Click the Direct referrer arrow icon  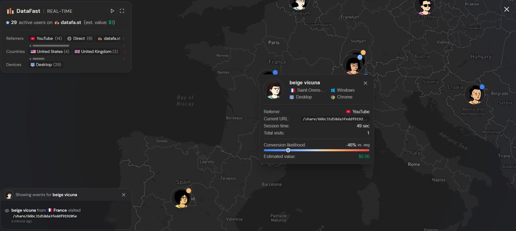pyautogui.click(x=69, y=39)
